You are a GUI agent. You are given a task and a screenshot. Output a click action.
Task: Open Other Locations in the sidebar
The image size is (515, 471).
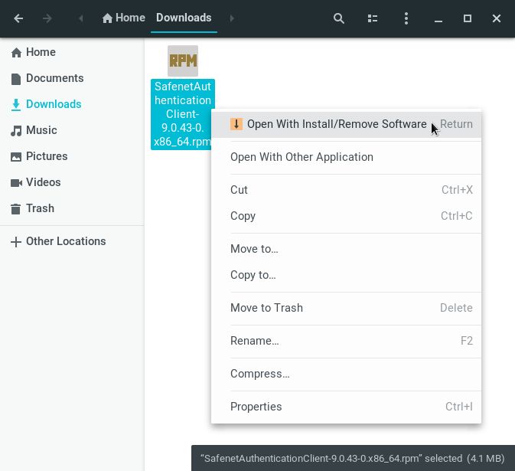click(72, 241)
